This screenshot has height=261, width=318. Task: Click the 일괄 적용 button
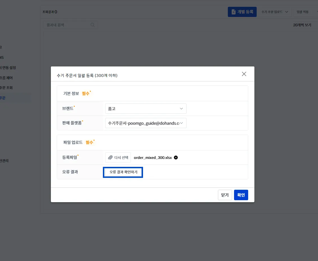(302, 12)
